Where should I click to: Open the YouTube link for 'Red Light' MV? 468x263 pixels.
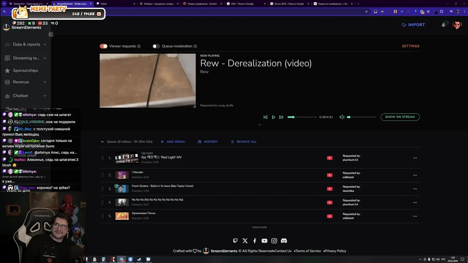pyautogui.click(x=329, y=158)
